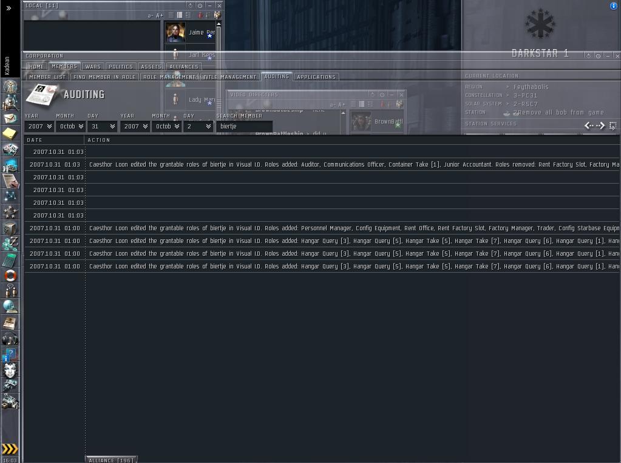Open end Month dropdown showing Octob
Viewport: 621px width, 463px height.
click(x=167, y=127)
